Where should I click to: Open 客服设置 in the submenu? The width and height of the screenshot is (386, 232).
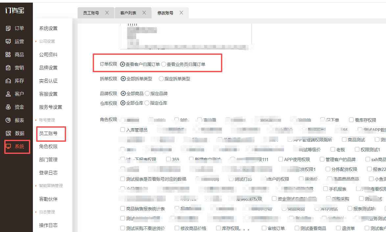coord(48,94)
